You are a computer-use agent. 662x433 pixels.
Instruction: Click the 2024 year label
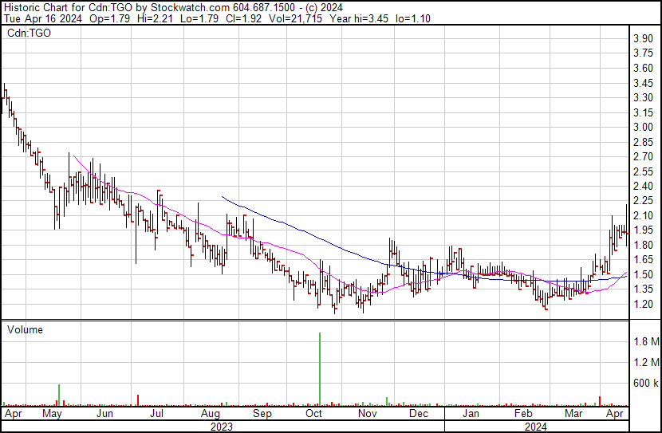[536, 427]
